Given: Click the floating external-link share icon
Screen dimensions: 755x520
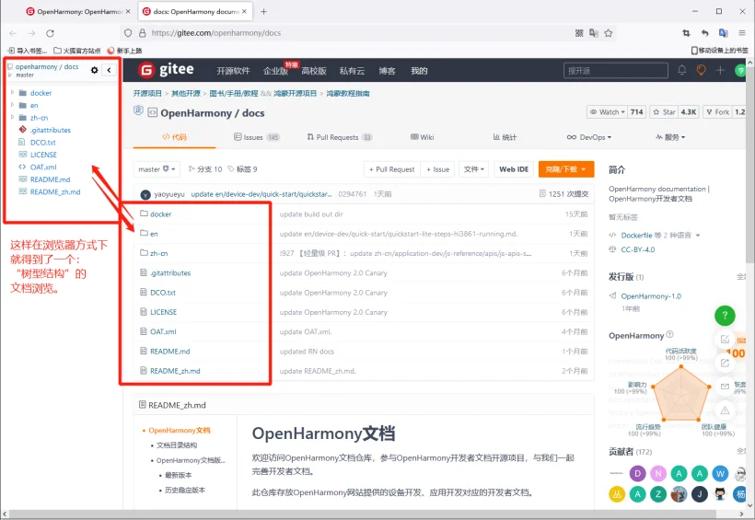Looking at the screenshot, I should (x=725, y=363).
